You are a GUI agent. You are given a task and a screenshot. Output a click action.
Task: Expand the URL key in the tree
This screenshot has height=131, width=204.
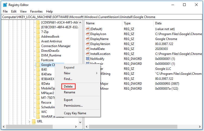click(29, 122)
